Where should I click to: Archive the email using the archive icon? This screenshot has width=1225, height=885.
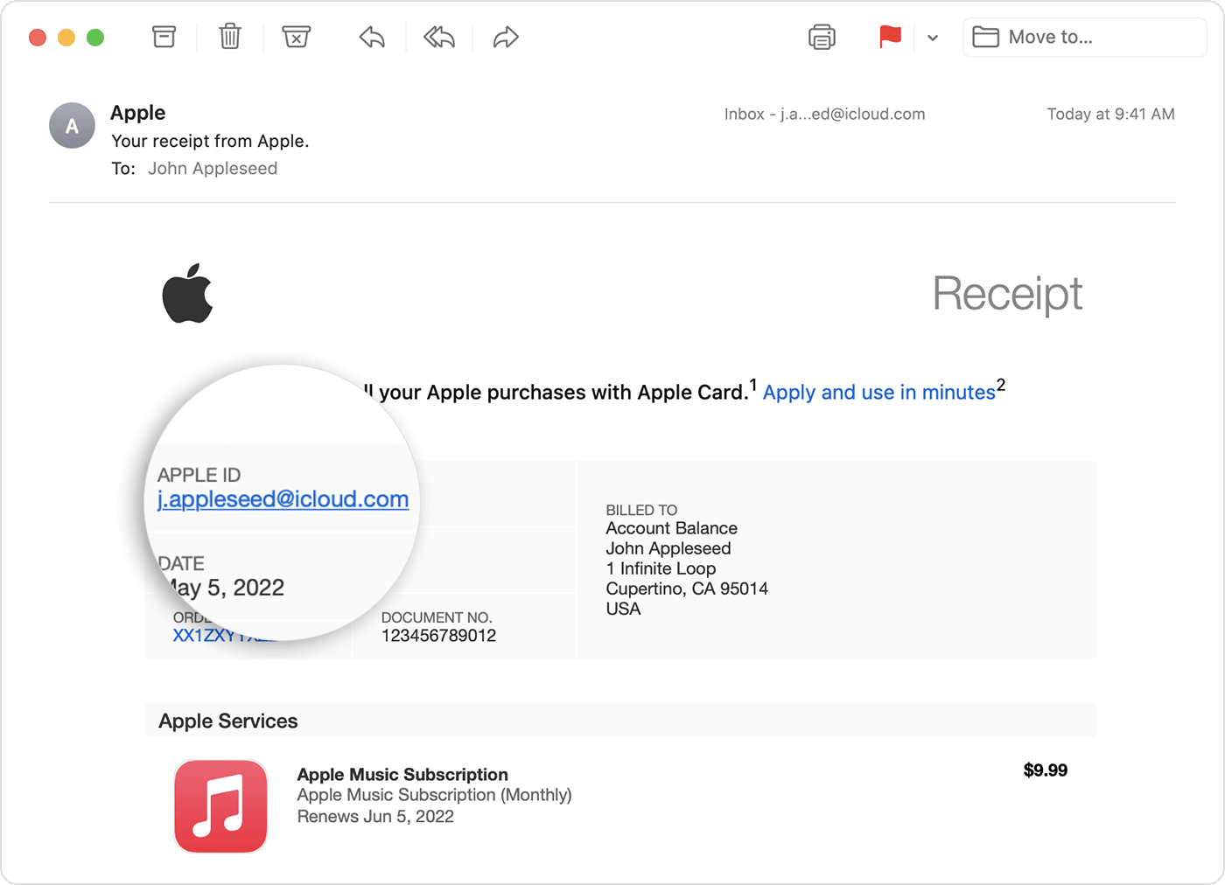click(x=164, y=37)
